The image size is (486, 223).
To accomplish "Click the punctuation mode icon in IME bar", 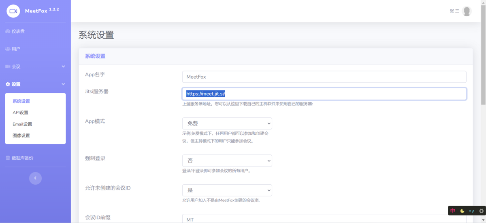I will pos(471,211).
